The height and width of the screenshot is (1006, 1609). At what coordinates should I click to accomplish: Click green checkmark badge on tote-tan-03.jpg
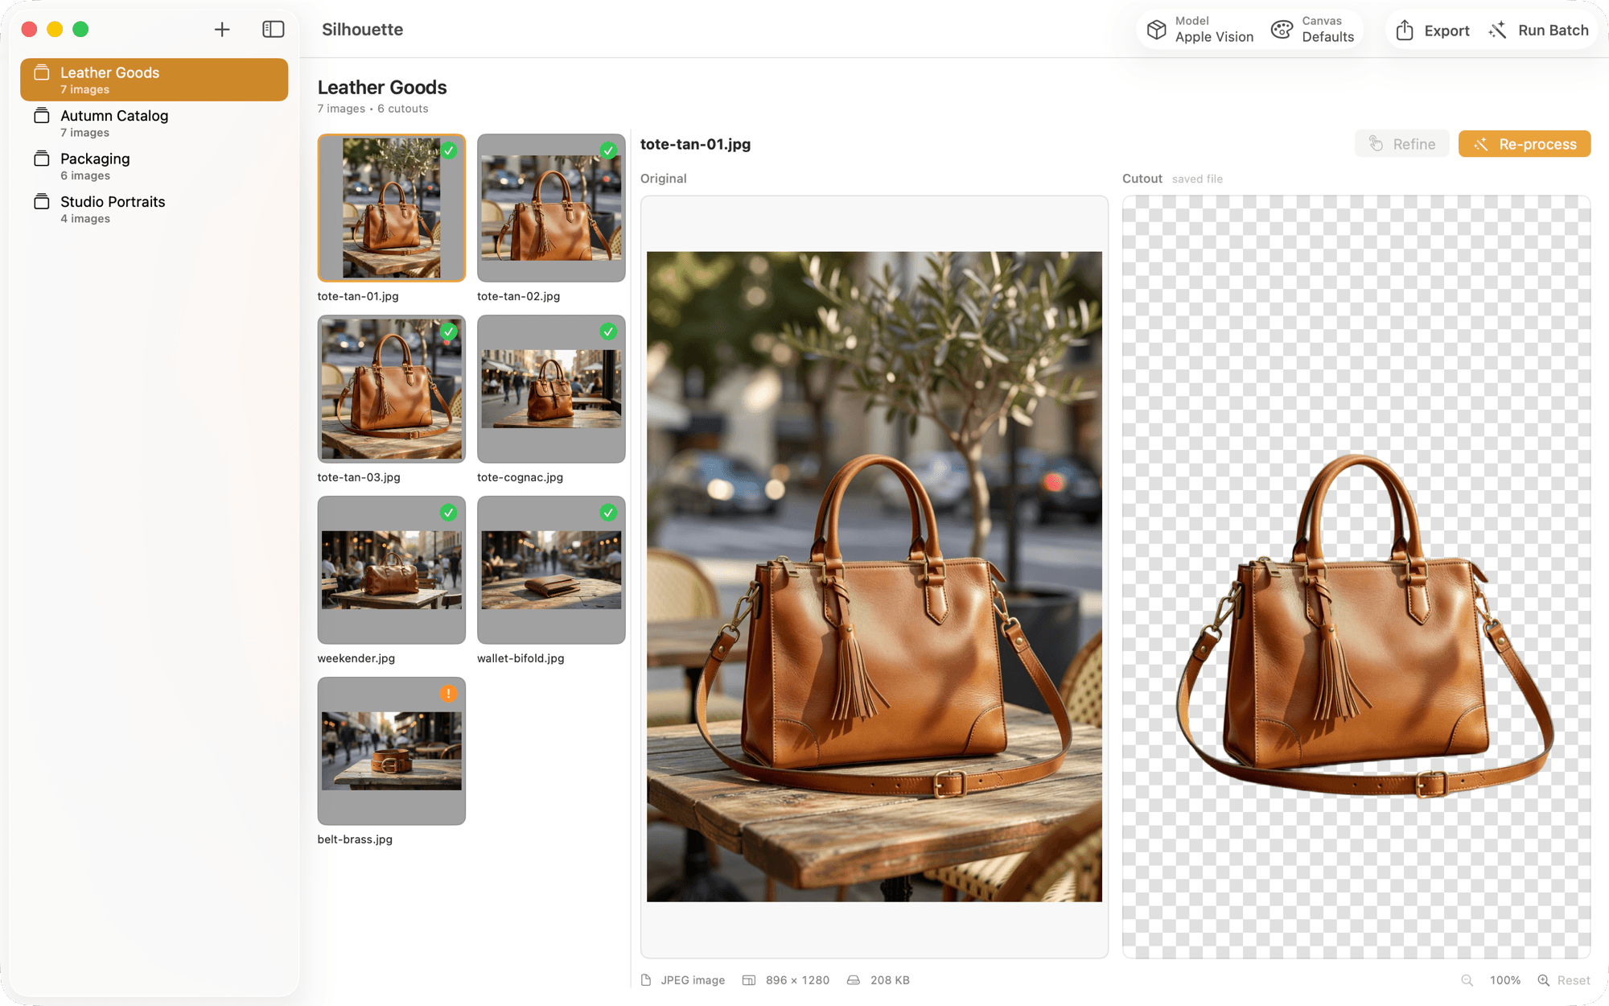pyautogui.click(x=449, y=332)
